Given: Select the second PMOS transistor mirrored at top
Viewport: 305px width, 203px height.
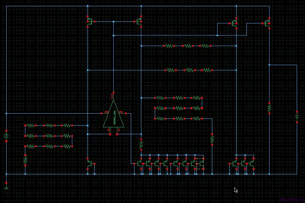Looking at the screenshot, I should point(138,22).
